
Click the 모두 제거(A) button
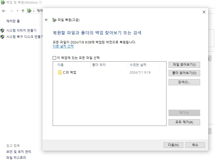tap(184, 122)
